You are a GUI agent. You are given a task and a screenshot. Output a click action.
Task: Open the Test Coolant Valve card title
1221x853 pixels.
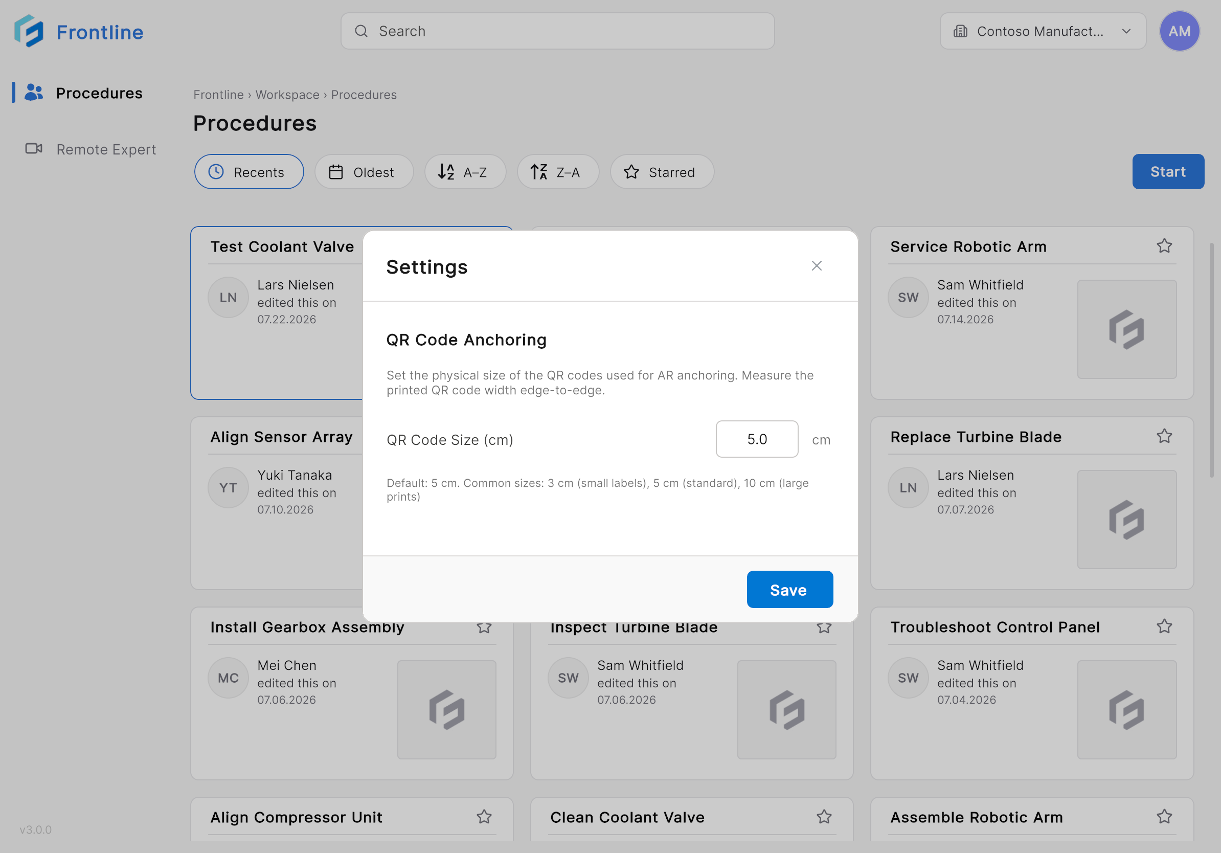point(282,247)
